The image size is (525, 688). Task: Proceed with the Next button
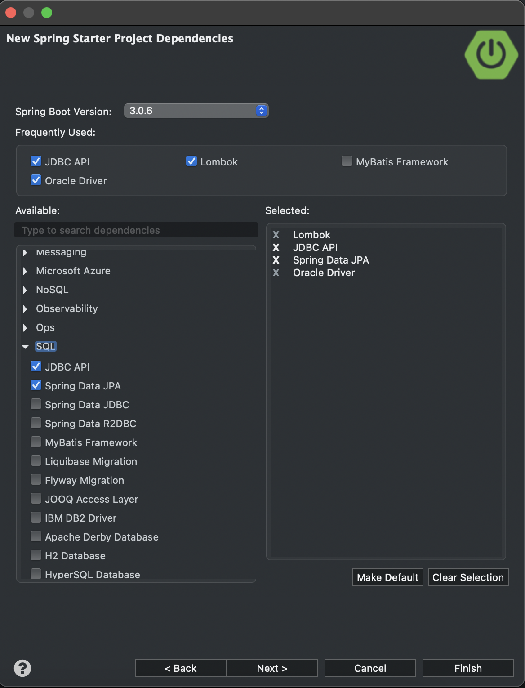(272, 668)
